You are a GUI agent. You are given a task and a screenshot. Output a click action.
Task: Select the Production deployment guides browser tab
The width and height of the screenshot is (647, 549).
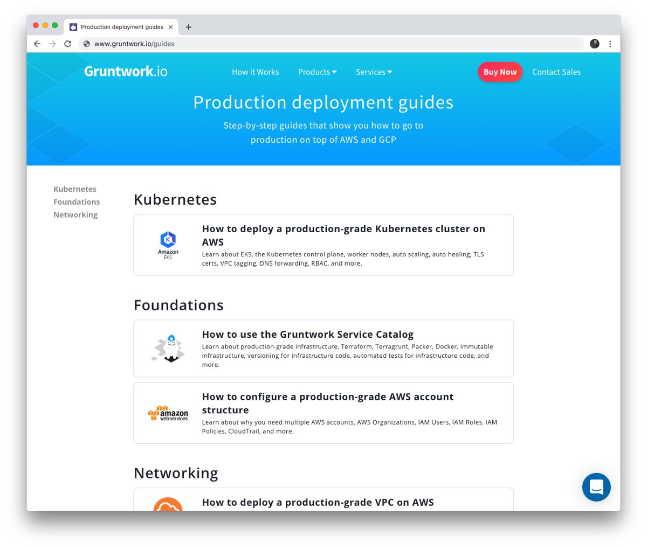coord(122,27)
